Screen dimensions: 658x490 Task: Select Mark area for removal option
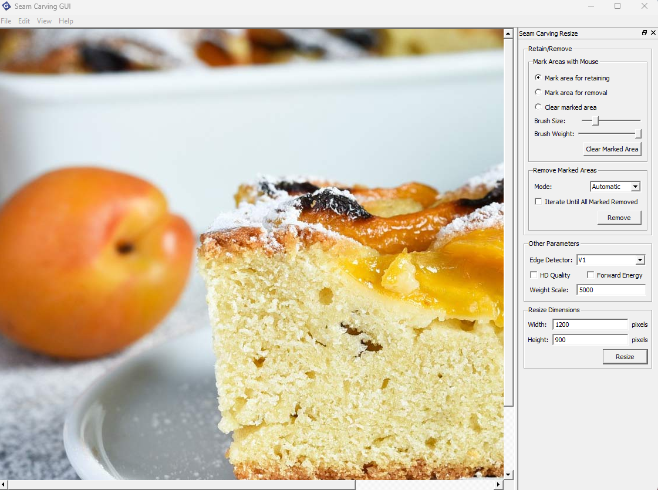[x=538, y=92]
